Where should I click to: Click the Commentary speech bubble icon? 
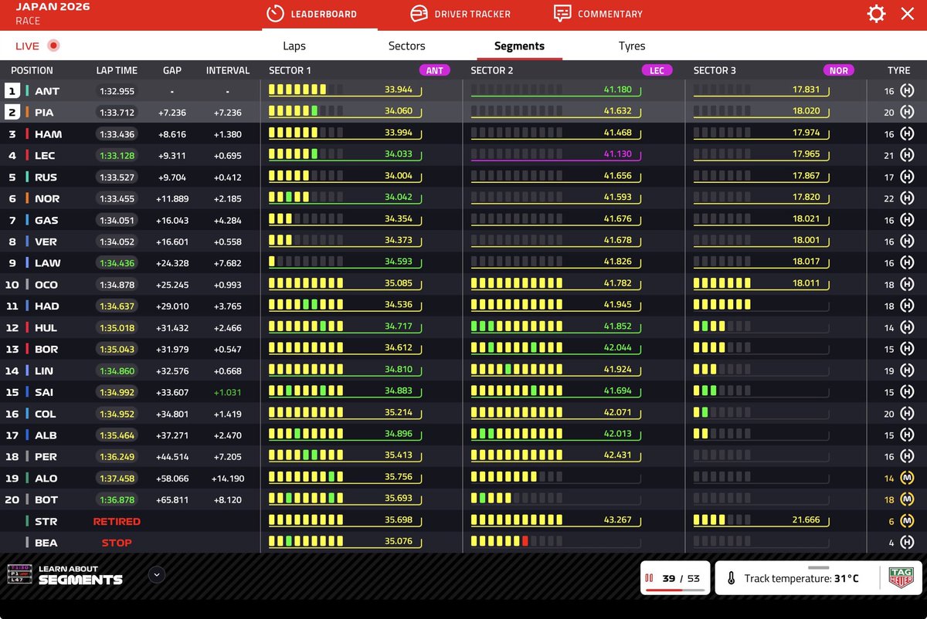[x=562, y=14]
